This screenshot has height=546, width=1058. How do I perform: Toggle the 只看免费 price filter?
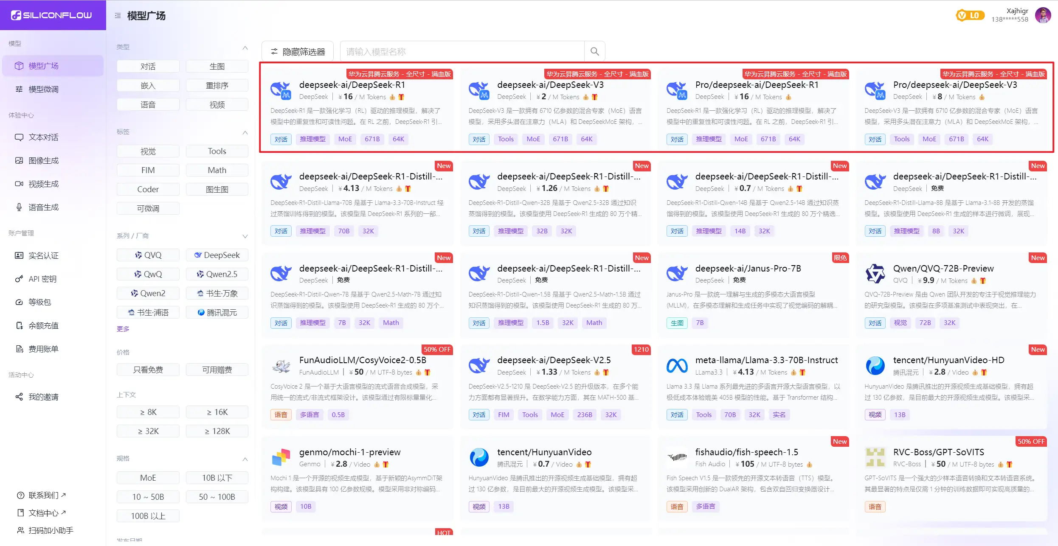tap(148, 370)
